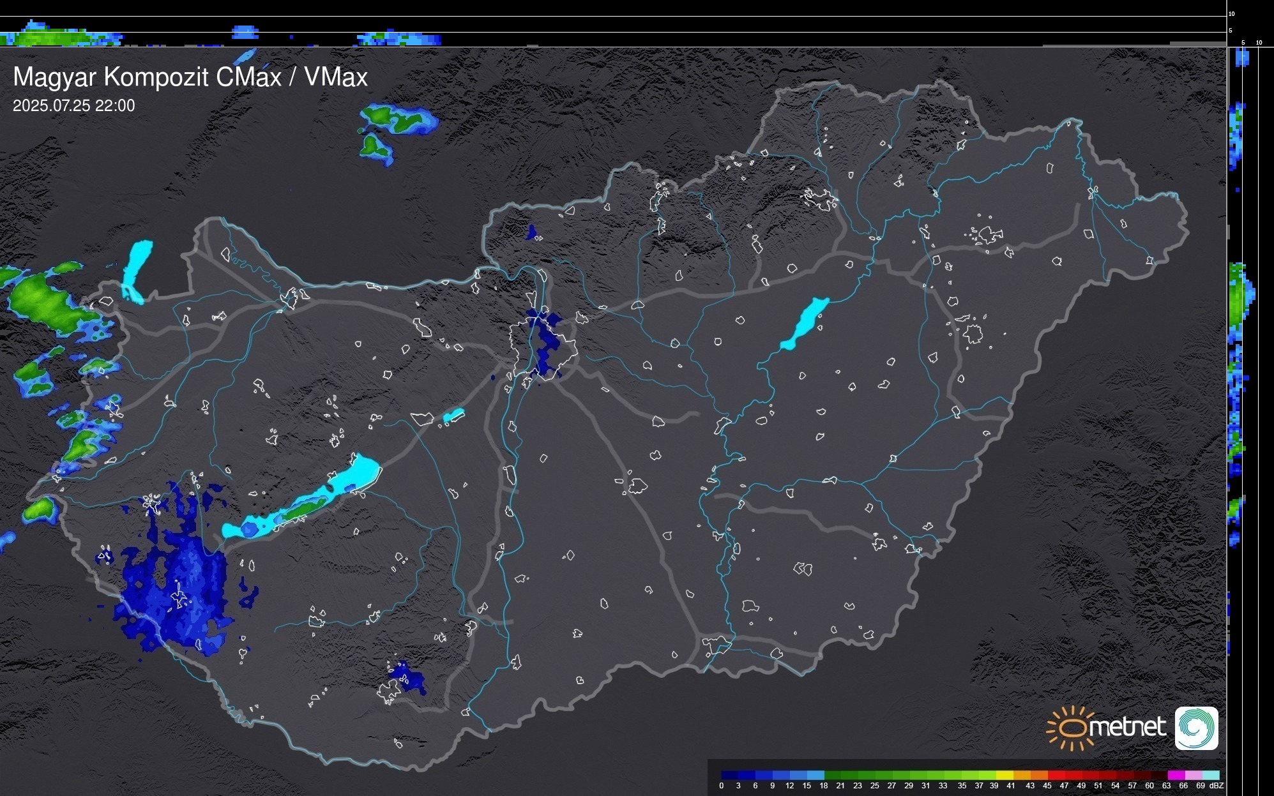Click the 2025.07.25 22:00 timestamp
Image resolution: width=1274 pixels, height=796 pixels.
[74, 106]
